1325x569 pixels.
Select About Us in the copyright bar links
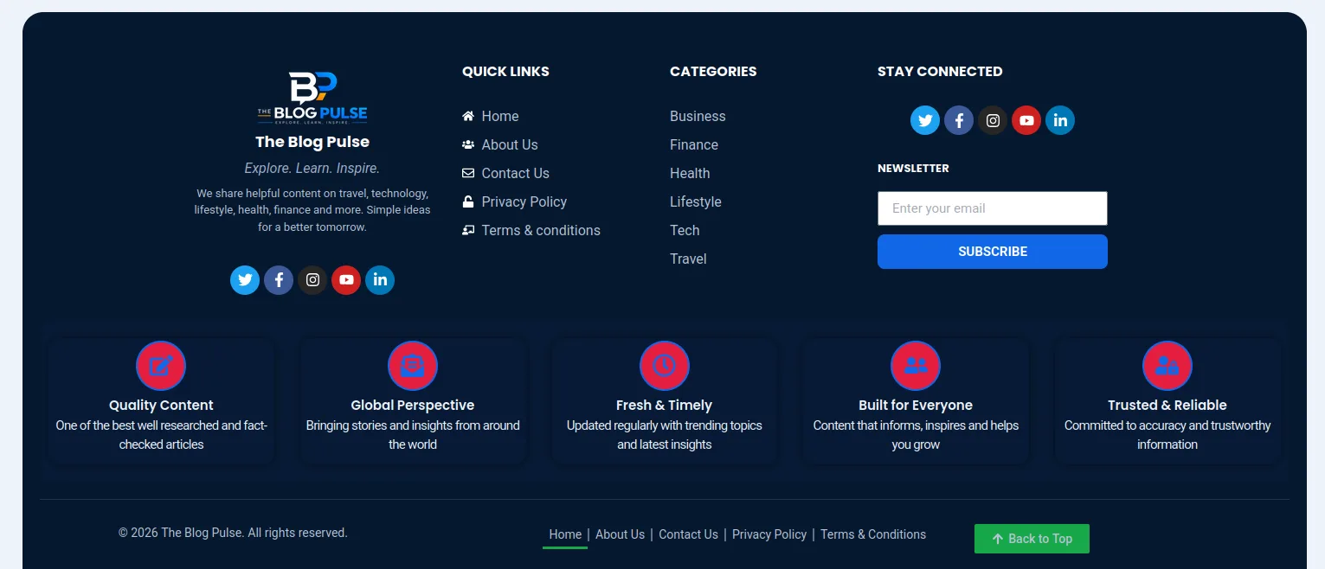(620, 534)
